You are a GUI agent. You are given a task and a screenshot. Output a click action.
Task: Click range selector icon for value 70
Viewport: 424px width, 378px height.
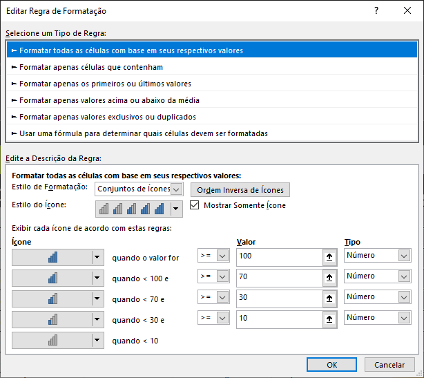[x=330, y=277]
